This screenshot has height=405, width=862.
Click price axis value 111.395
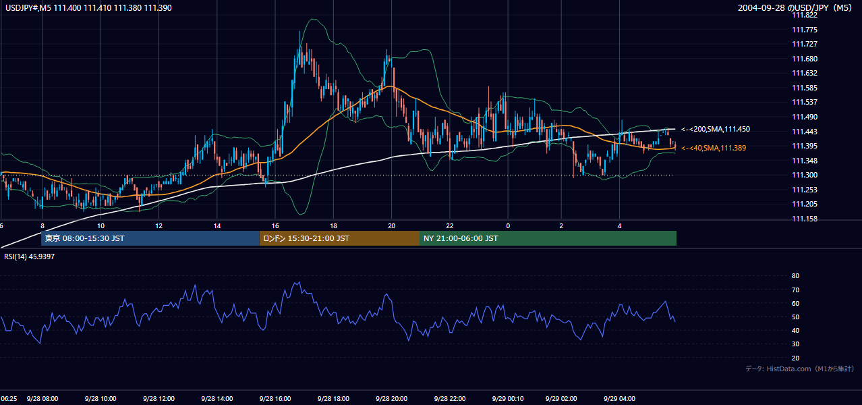tap(804, 146)
